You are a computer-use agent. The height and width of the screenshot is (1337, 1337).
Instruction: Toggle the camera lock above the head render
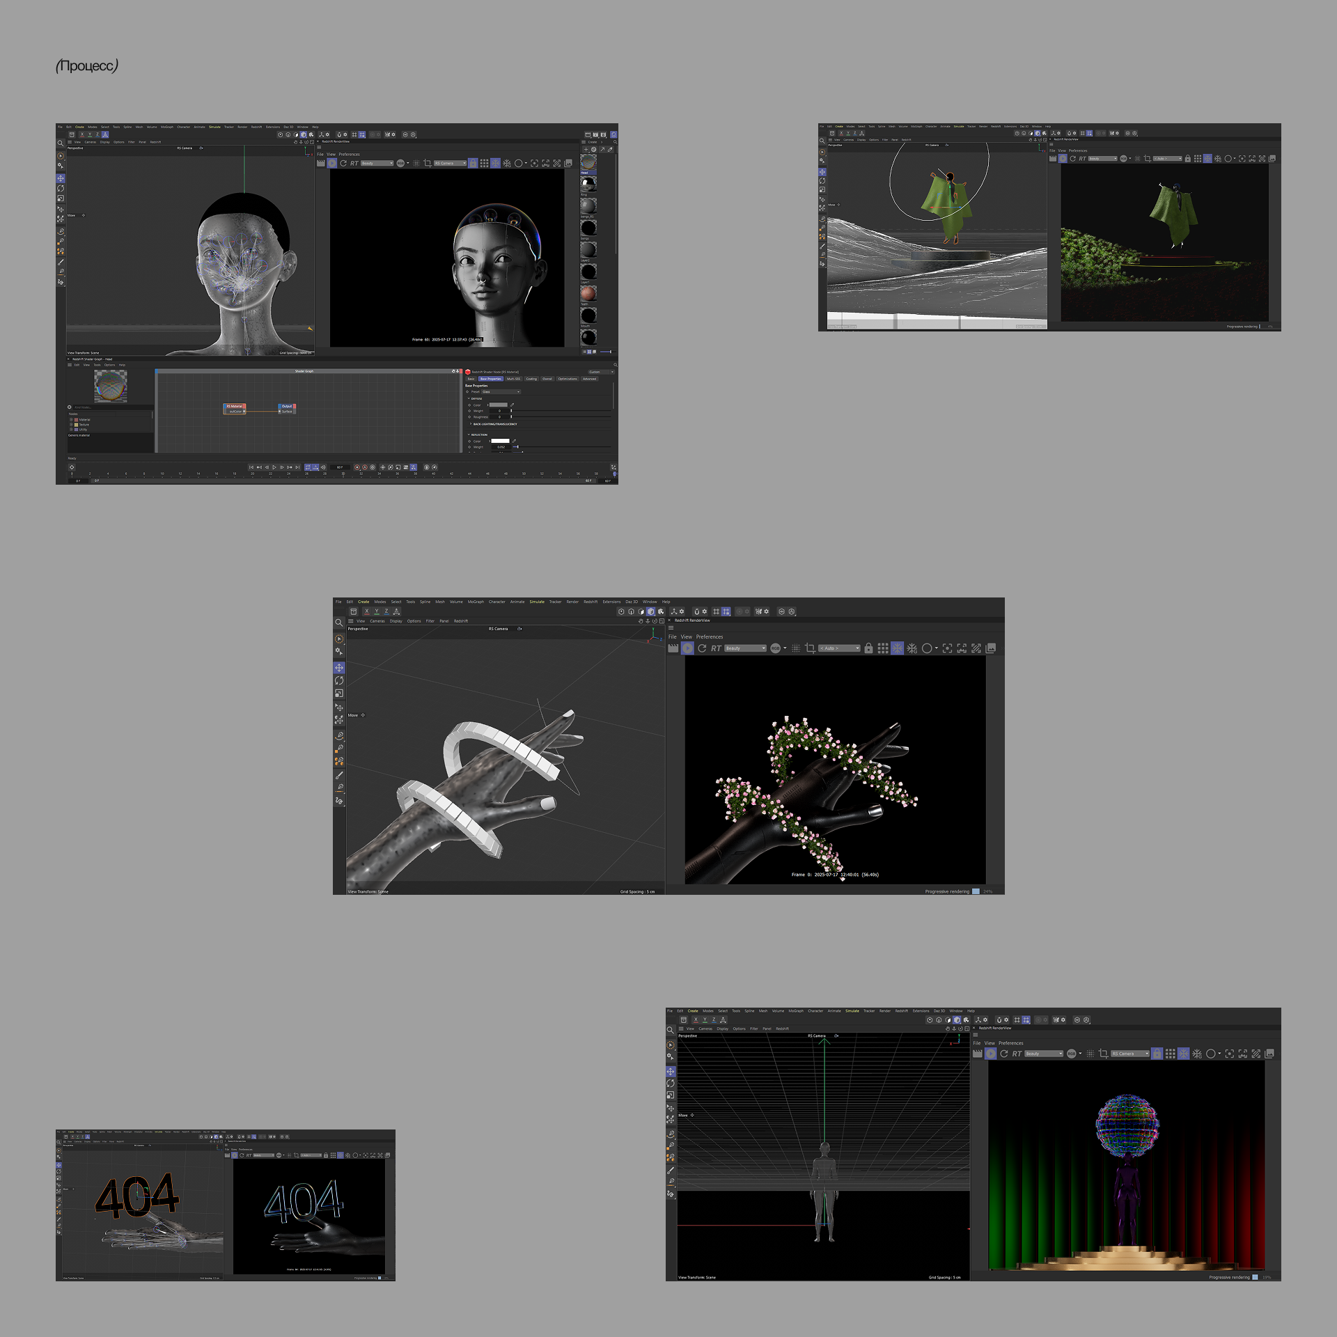[473, 164]
